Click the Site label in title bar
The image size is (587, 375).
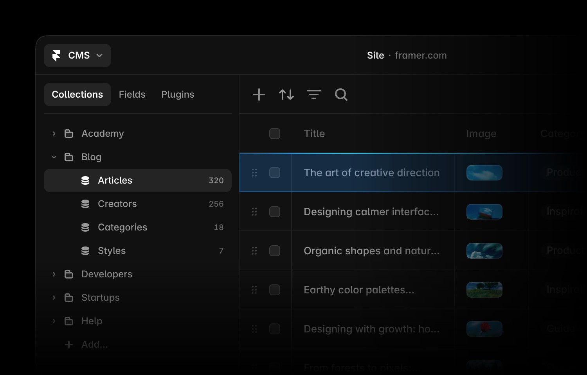pos(375,55)
